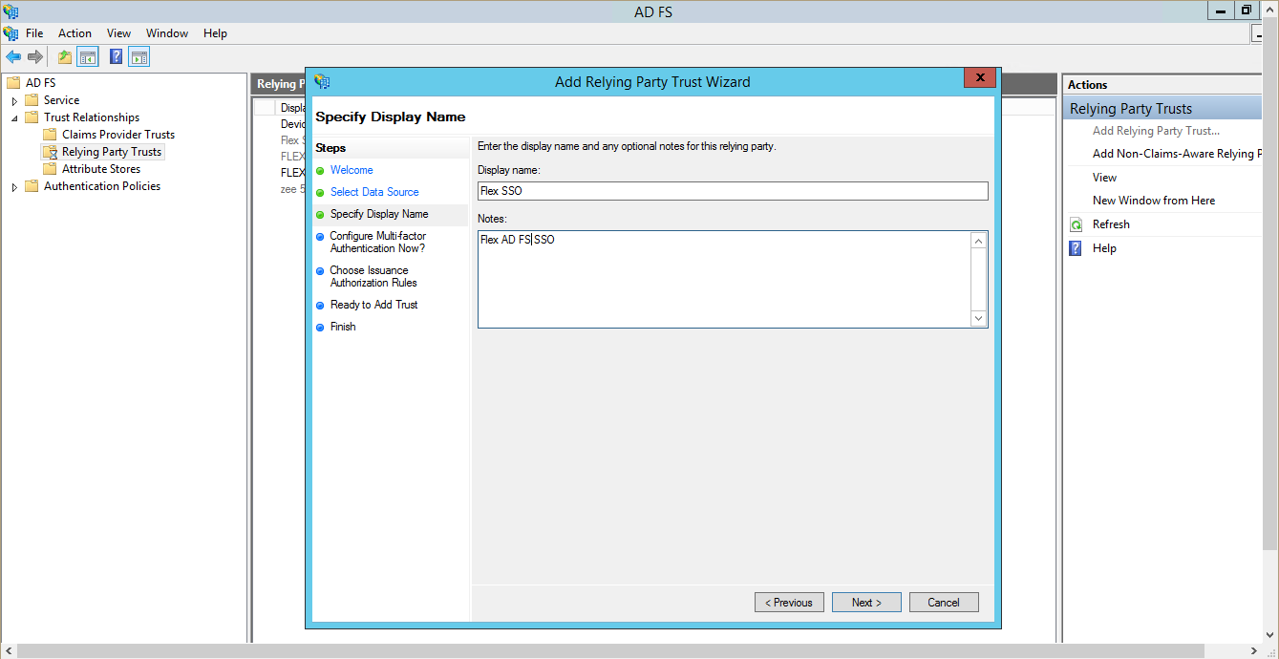Image resolution: width=1279 pixels, height=659 pixels.
Task: Toggle the Show/Hide Console Tree icon
Action: pos(87,55)
